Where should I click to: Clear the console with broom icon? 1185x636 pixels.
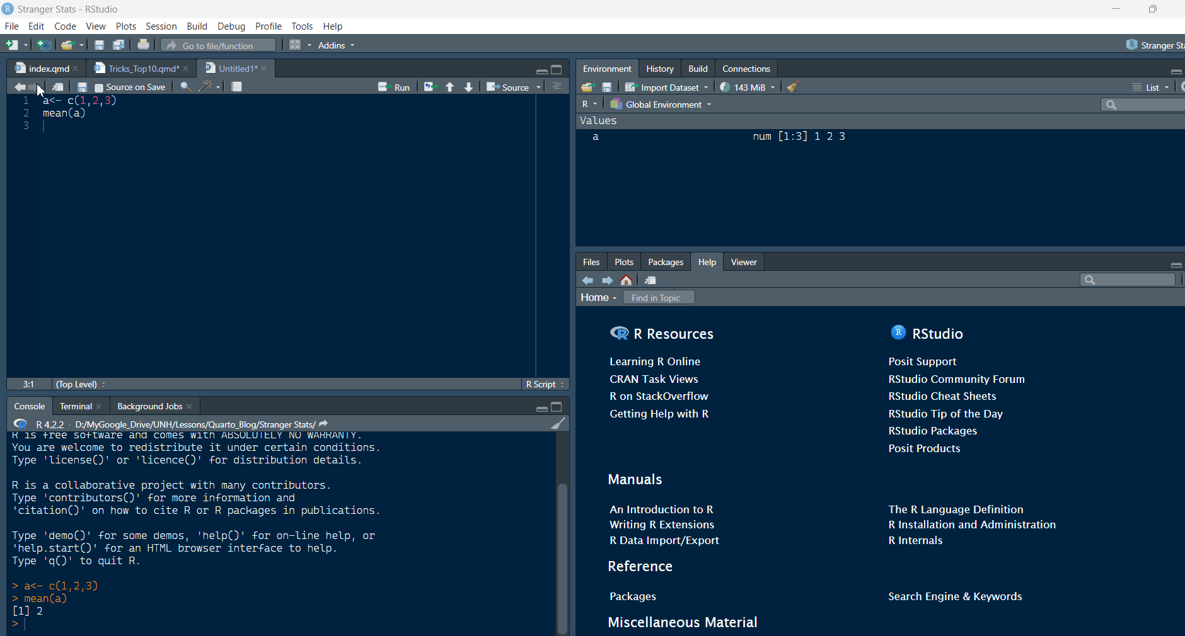558,423
